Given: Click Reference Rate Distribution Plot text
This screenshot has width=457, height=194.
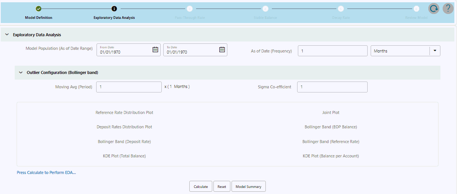Looking at the screenshot, I should pyautogui.click(x=124, y=112).
